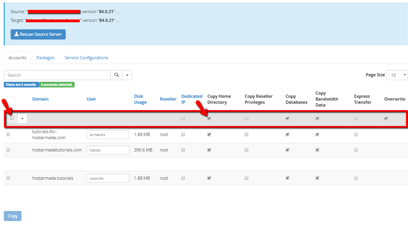Toggle header-row Overwrite checkbox
The image size is (408, 229).
click(x=386, y=118)
